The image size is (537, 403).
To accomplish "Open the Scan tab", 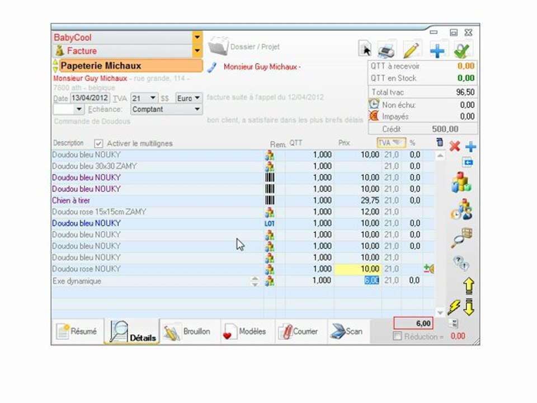I will click(348, 332).
